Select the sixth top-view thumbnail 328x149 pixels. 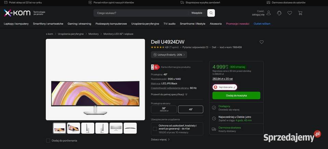click(130, 128)
